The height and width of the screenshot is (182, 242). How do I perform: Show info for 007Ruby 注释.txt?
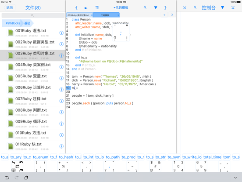61,101
